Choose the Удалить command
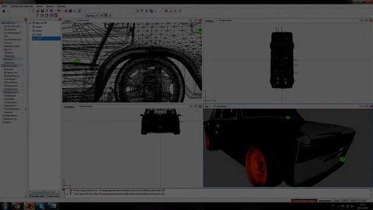The image size is (373, 210). coord(8,112)
